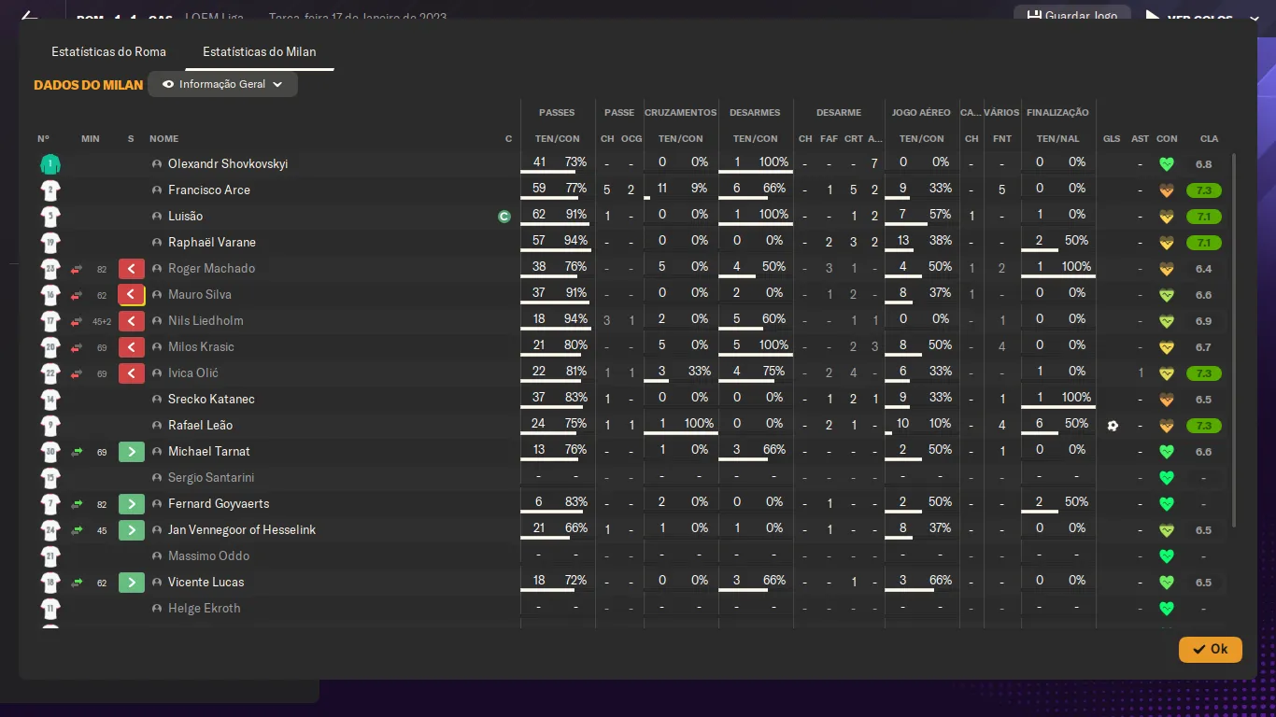Switch to Estatísticas do Roma tab

(x=108, y=51)
